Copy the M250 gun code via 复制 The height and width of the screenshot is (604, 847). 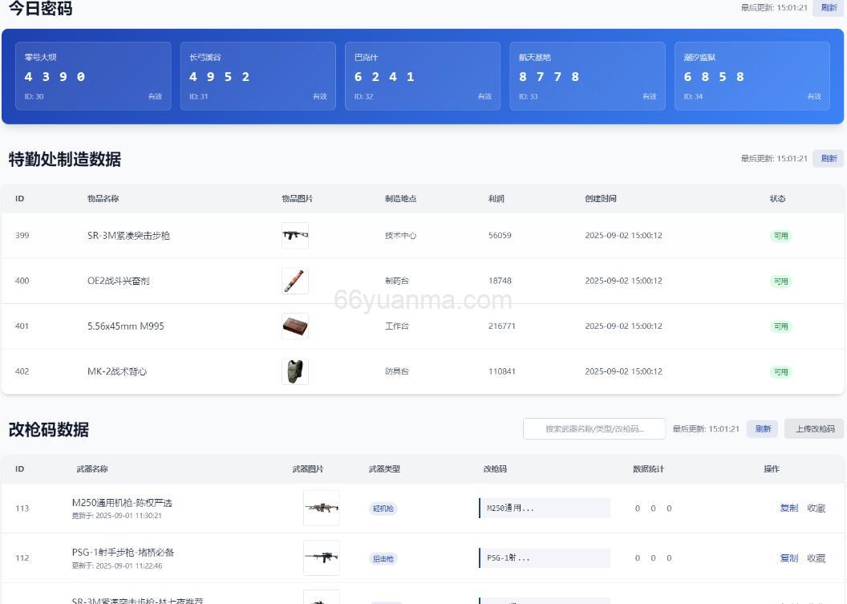788,508
